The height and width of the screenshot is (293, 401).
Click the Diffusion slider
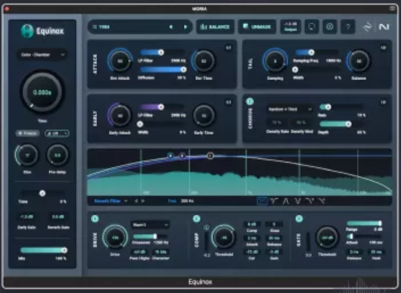tap(163, 70)
